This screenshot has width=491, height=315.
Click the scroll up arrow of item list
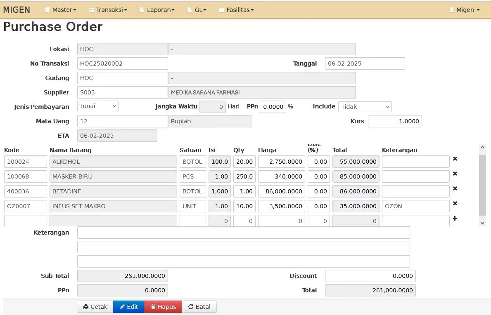(x=482, y=147)
